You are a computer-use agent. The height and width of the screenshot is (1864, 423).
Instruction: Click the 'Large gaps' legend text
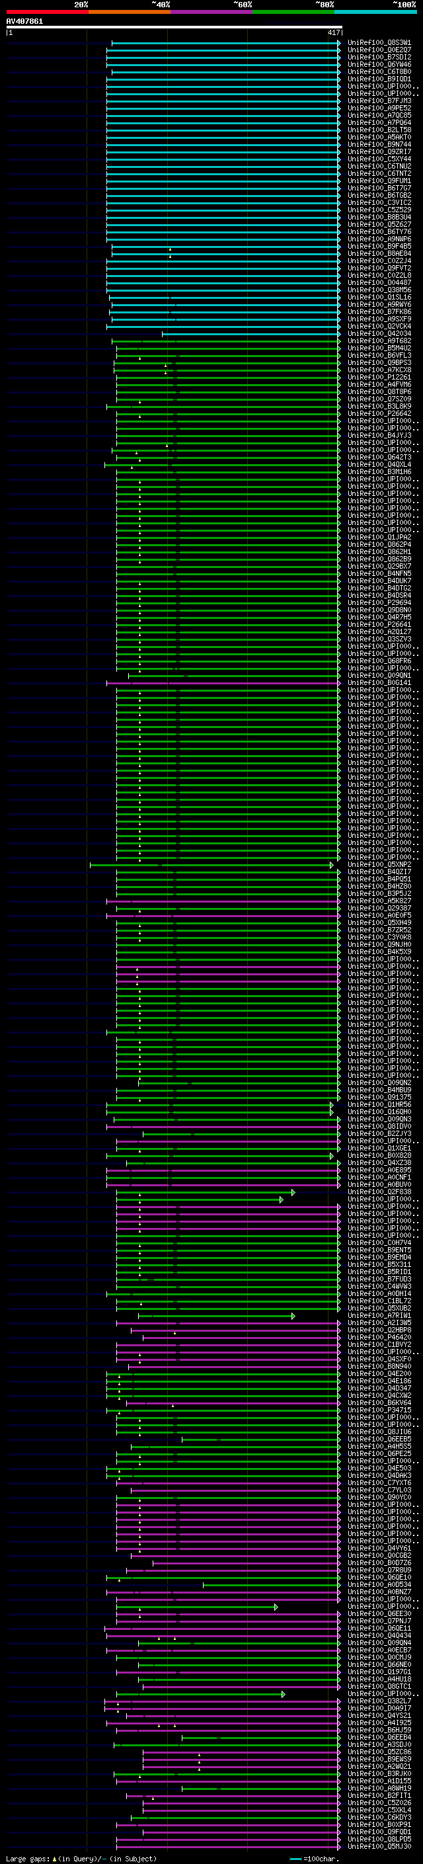[28, 1858]
